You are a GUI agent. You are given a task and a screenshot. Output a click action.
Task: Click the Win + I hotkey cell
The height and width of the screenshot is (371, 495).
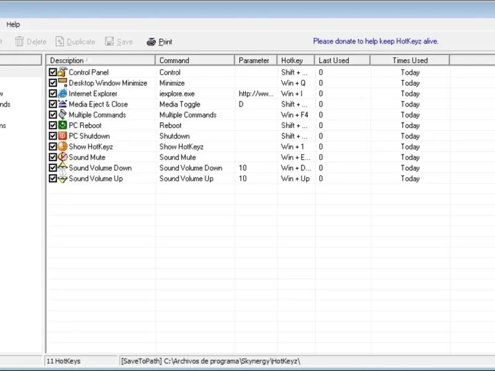tap(291, 94)
